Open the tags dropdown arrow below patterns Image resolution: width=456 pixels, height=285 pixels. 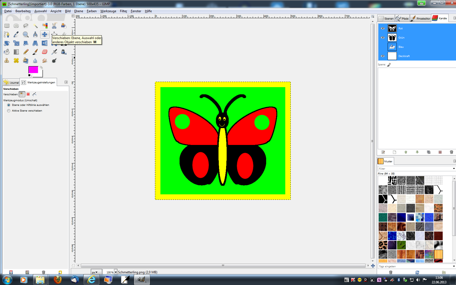click(454, 266)
